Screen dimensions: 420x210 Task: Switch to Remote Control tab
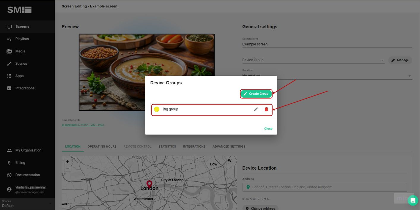[137, 146]
